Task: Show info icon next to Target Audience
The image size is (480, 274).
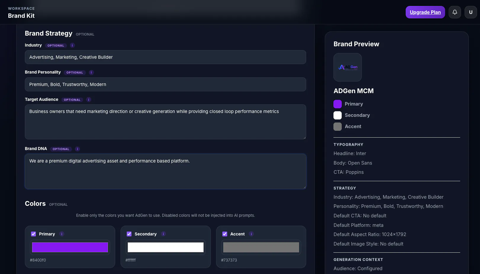Action: (x=89, y=100)
